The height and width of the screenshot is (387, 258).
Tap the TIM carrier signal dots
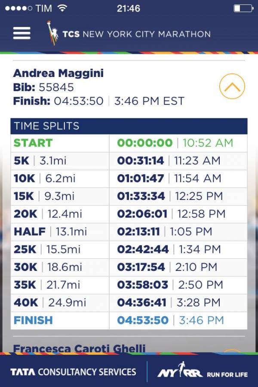(18, 9)
